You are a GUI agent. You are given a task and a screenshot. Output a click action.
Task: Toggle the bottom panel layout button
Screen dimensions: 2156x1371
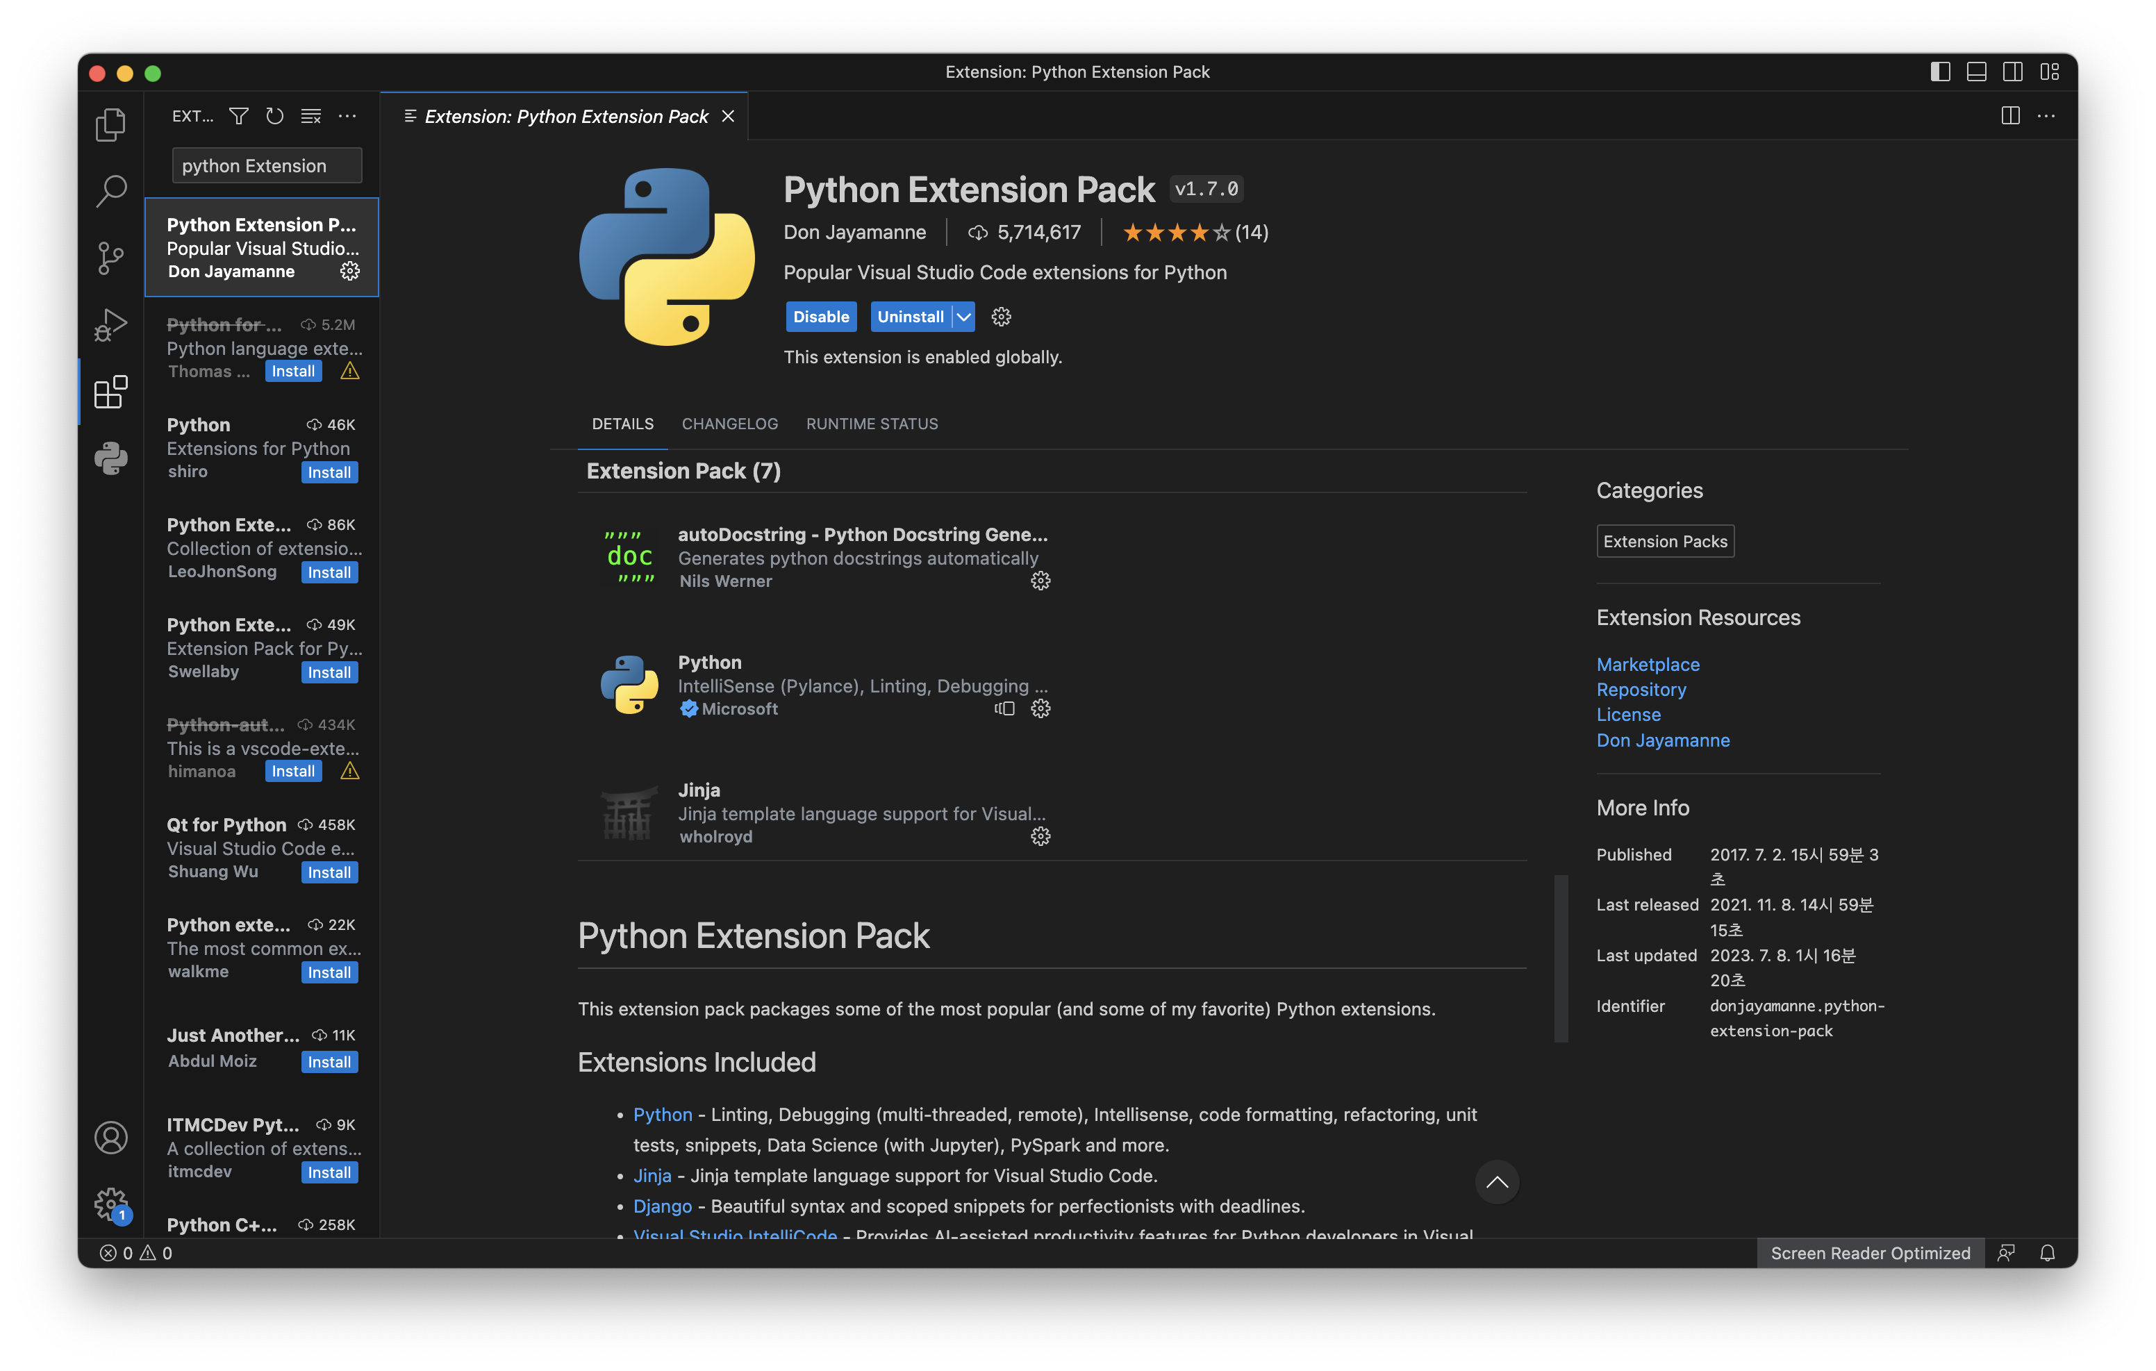click(1976, 72)
